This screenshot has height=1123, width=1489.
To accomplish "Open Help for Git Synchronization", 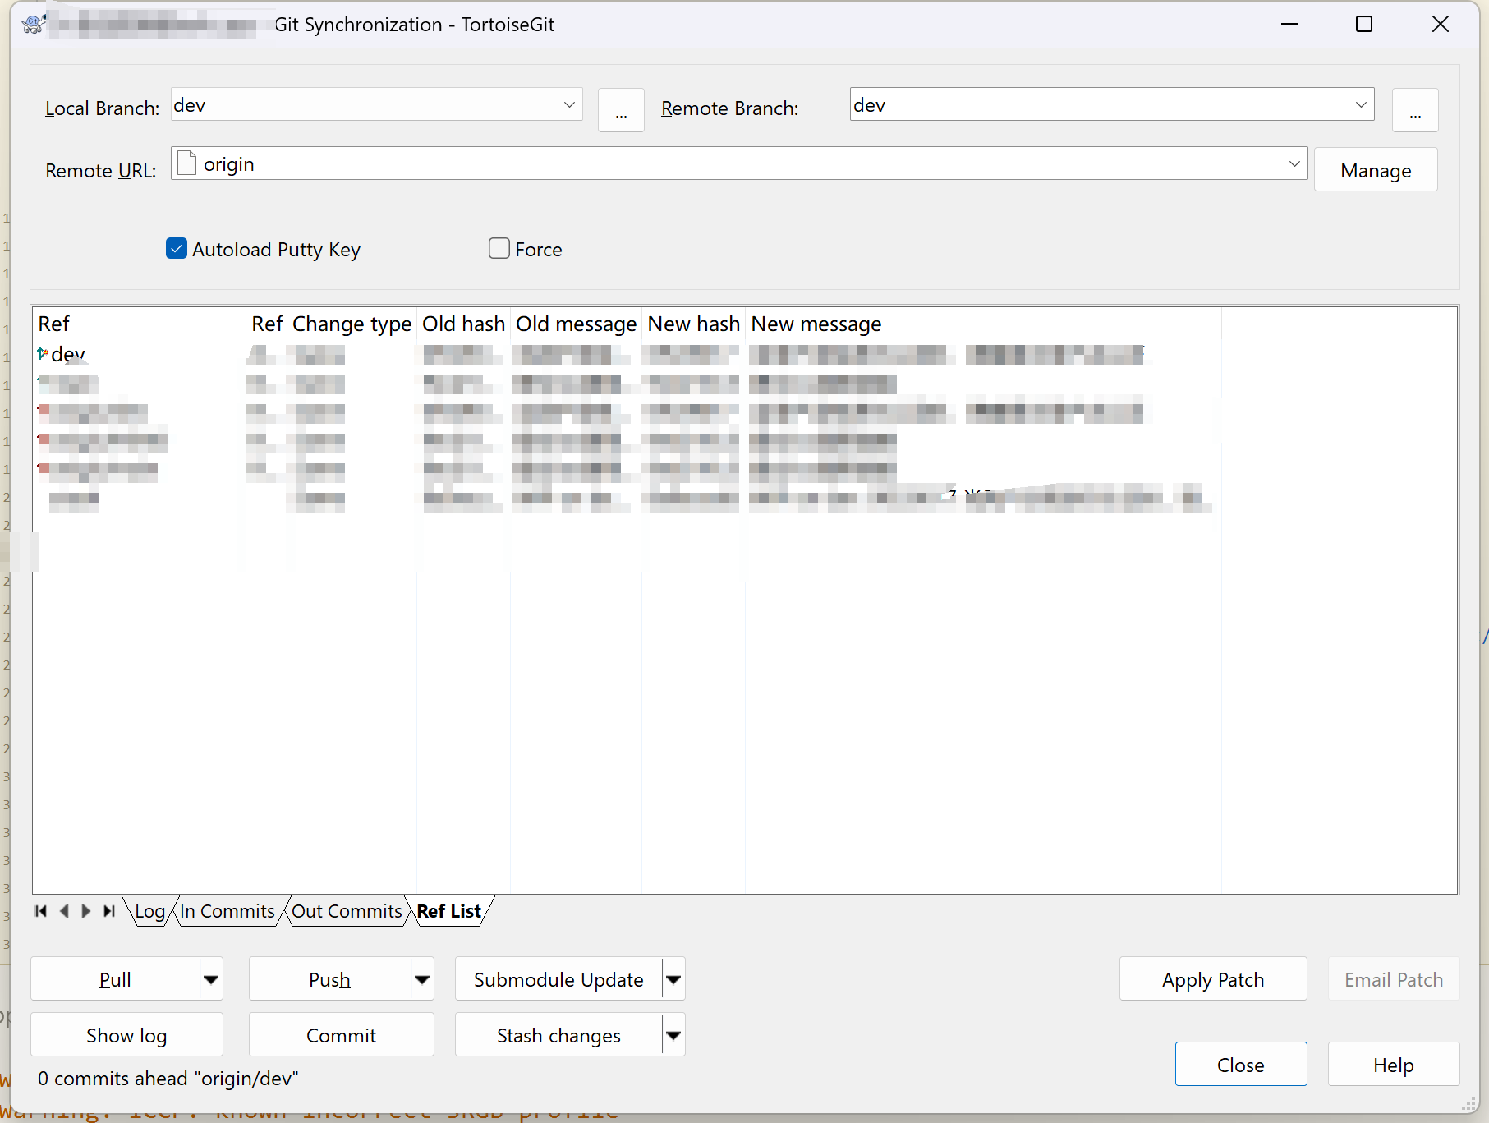I will tap(1394, 1065).
